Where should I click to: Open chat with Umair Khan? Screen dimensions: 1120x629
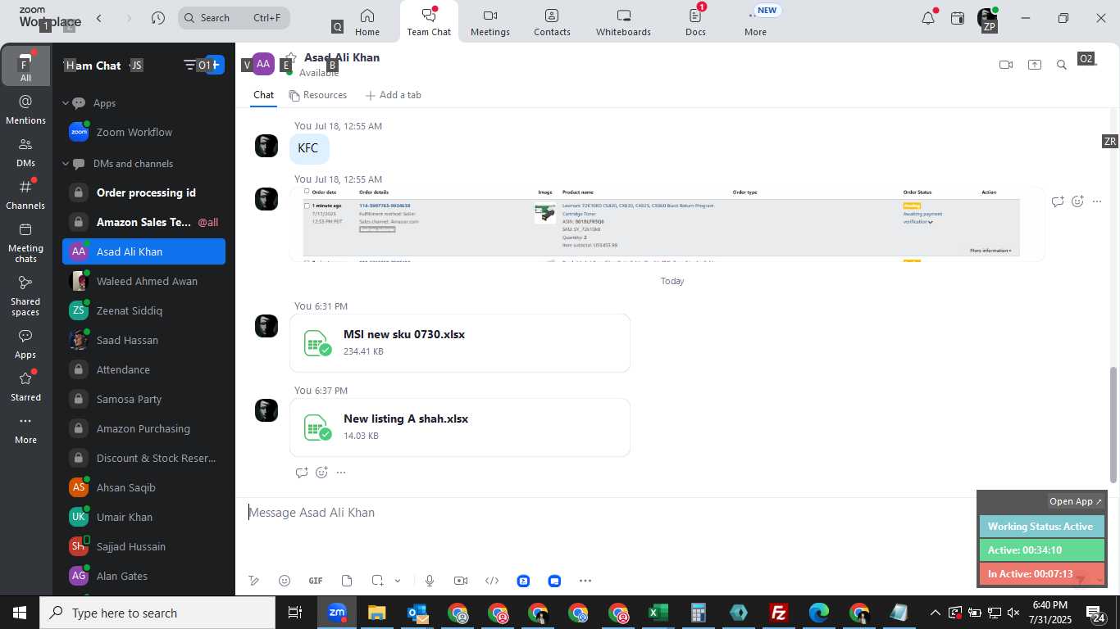click(143, 517)
